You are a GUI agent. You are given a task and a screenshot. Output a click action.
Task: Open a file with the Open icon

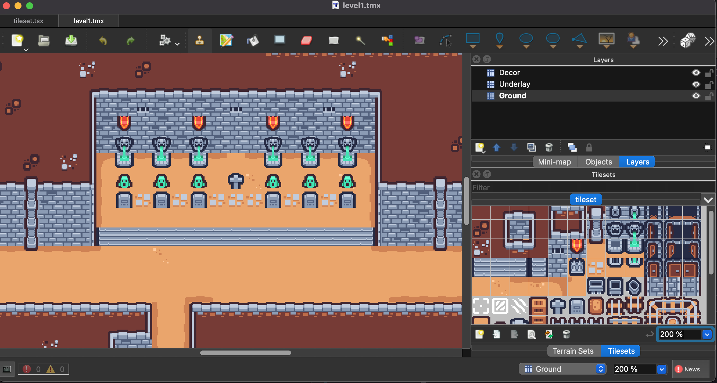pos(44,40)
